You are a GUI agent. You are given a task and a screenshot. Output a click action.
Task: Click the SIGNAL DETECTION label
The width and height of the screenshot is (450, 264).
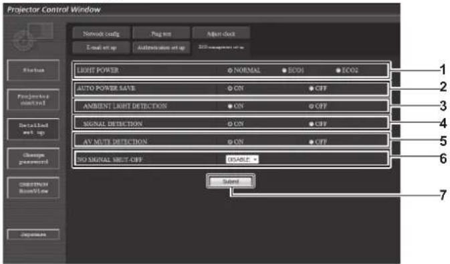pyautogui.click(x=112, y=124)
